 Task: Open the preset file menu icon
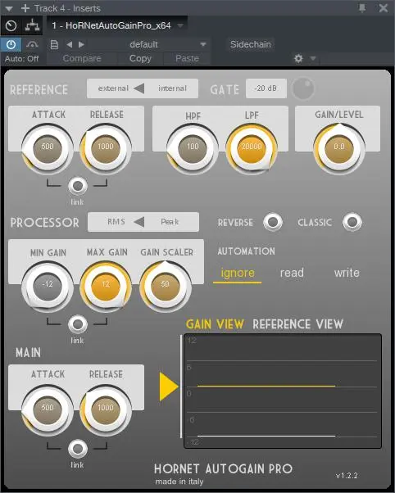[x=54, y=45]
